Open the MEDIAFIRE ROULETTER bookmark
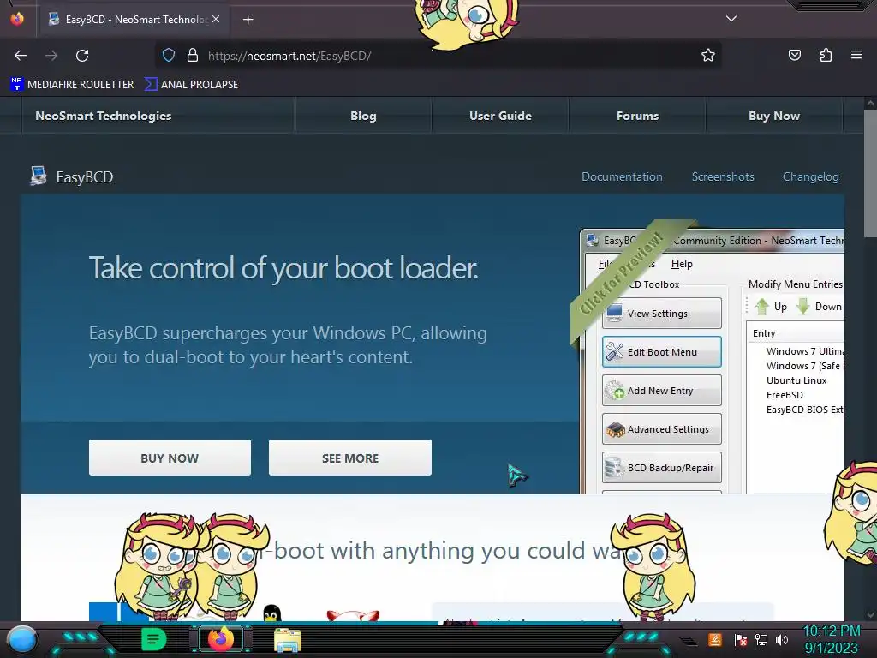877x658 pixels. click(x=72, y=85)
